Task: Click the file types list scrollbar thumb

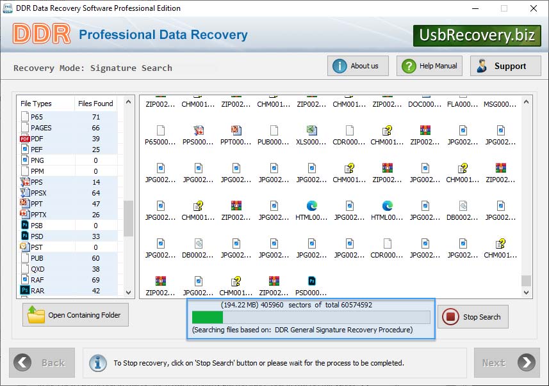Action: coord(129,219)
